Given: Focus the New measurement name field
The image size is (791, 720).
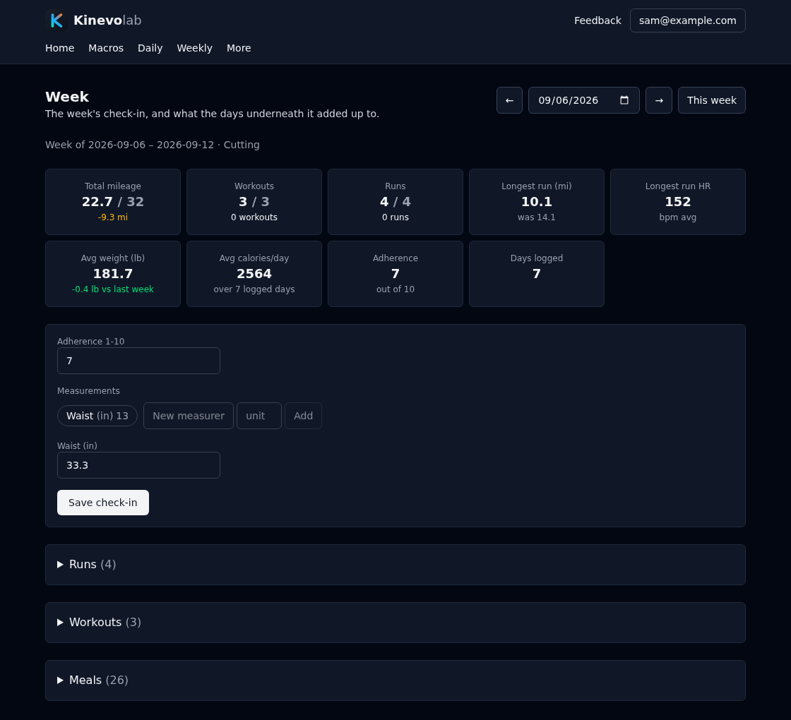Looking at the screenshot, I should tap(189, 416).
